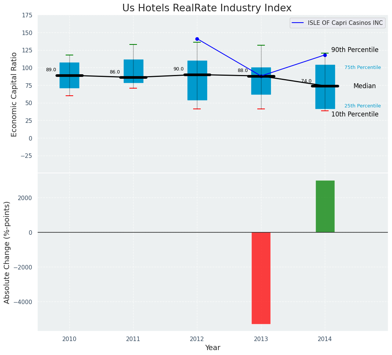
Task: Click the Median annotation text
Action: tap(364, 86)
